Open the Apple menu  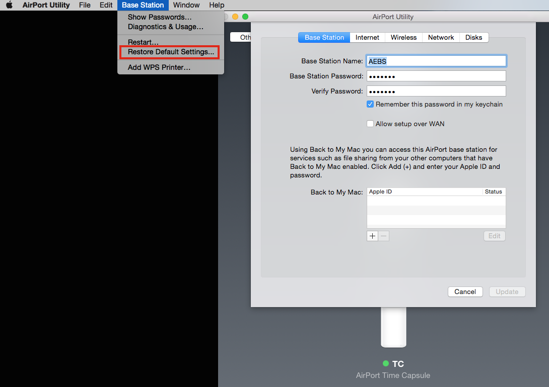(x=8, y=5)
